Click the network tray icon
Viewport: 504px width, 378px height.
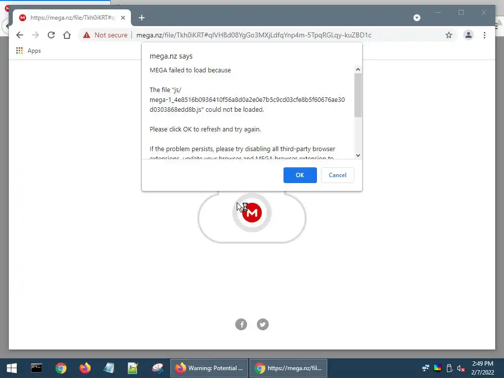pyautogui.click(x=426, y=368)
